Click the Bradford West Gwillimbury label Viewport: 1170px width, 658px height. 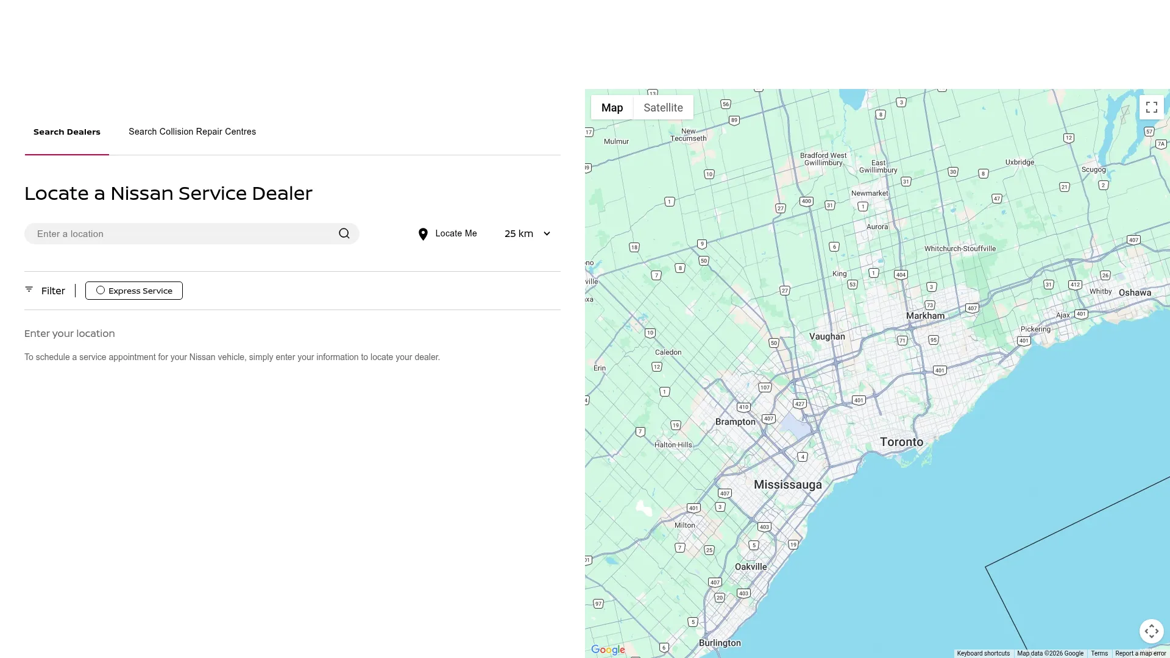tap(823, 159)
